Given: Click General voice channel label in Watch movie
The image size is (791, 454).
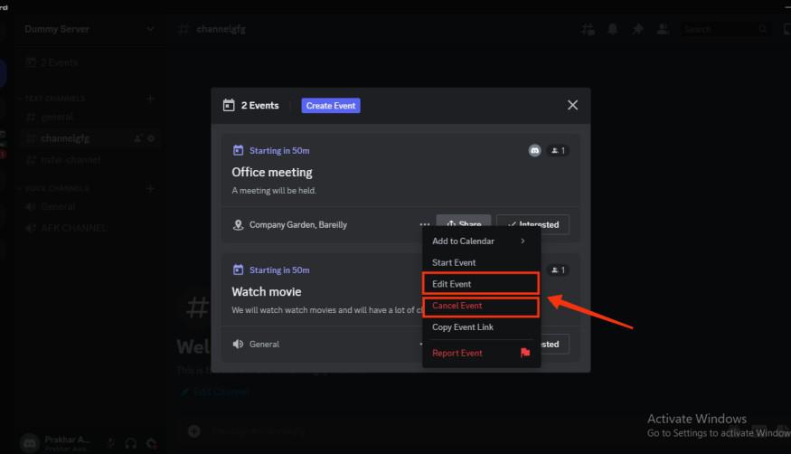Looking at the screenshot, I should tap(264, 344).
